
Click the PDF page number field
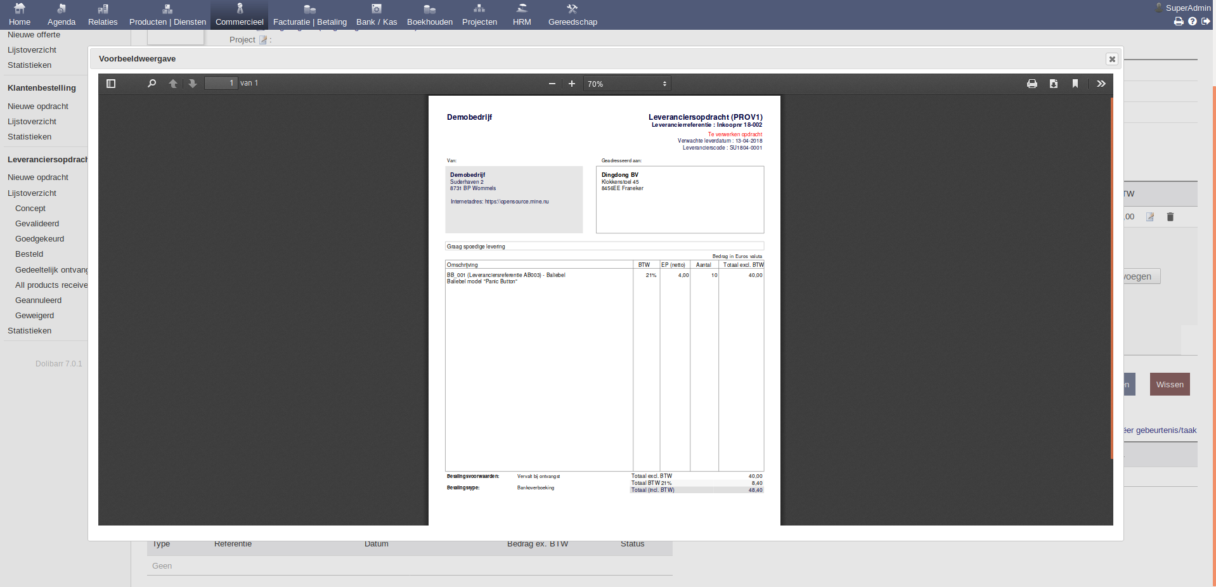tap(221, 84)
